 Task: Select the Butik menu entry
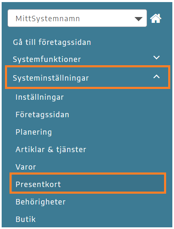(26, 219)
